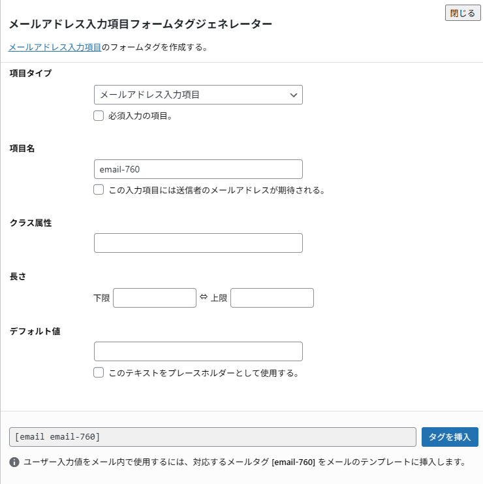Screen dimensions: 483x484
Task: Enable the 必須入力の項目 checkbox
Action: pos(99,116)
